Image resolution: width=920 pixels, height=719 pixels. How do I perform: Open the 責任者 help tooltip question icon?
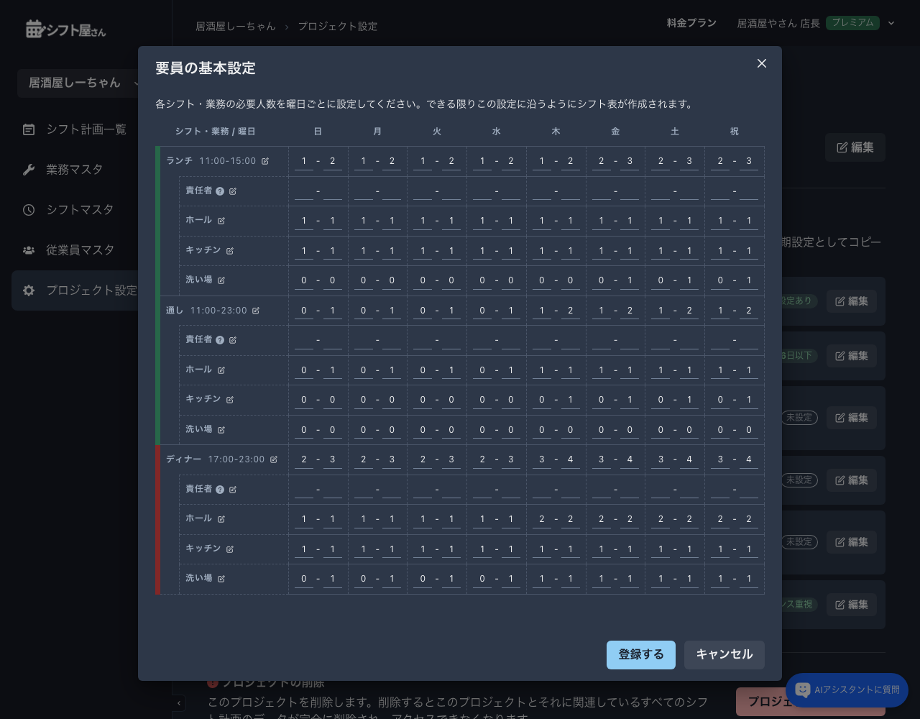(220, 191)
